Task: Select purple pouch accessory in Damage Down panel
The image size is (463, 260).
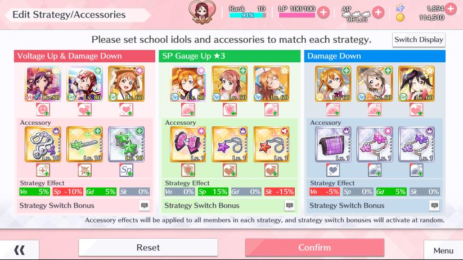Action: click(x=333, y=144)
